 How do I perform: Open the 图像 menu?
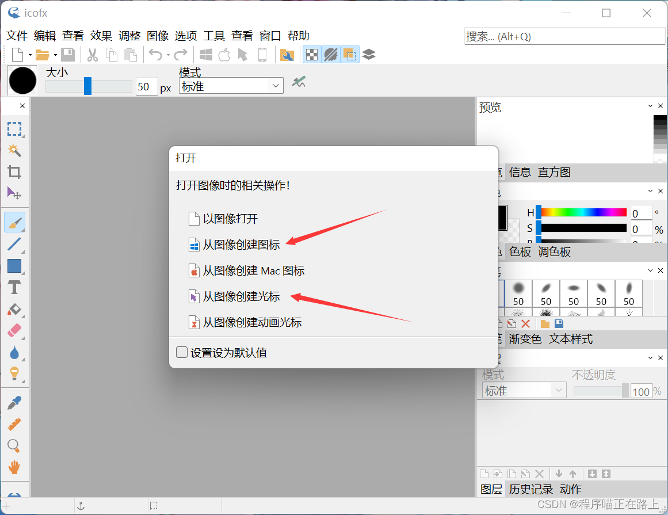pyautogui.click(x=157, y=35)
